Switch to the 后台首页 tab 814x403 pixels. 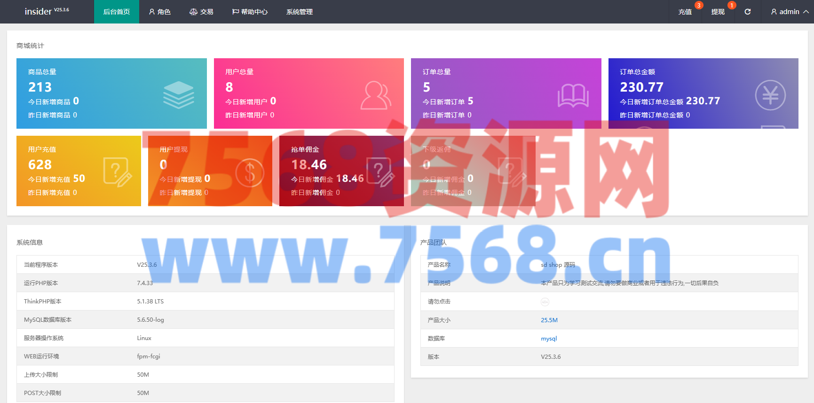117,12
